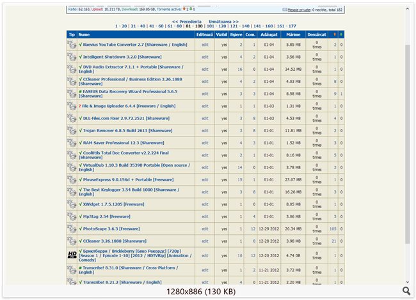Click the category icon beside CCleaner Professional Business Edition

[72, 81]
